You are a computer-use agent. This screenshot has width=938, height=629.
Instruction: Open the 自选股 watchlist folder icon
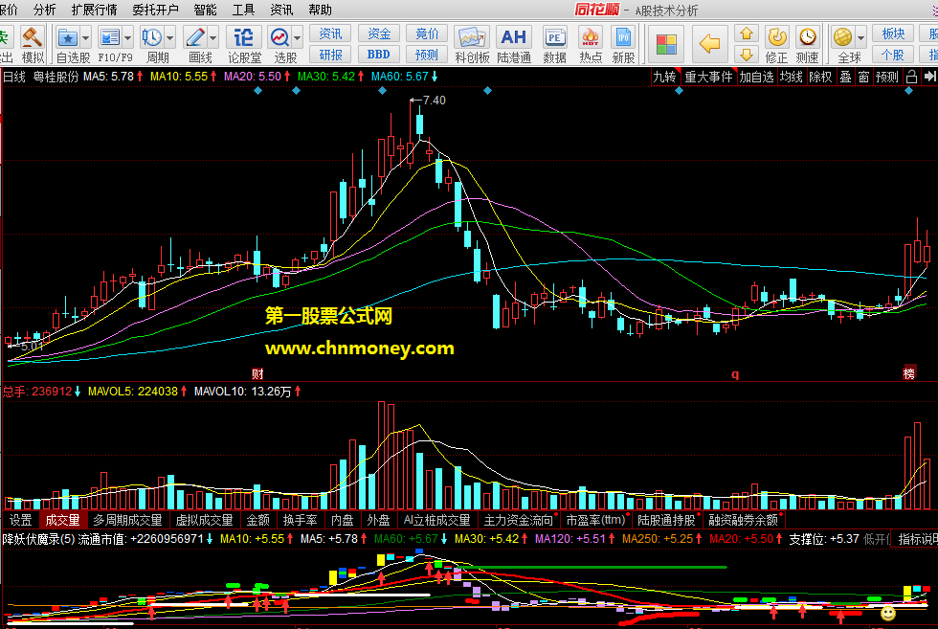(67, 38)
